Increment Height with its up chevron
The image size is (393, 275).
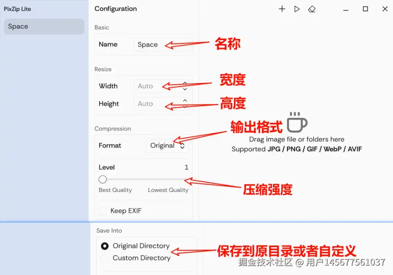(184, 101)
